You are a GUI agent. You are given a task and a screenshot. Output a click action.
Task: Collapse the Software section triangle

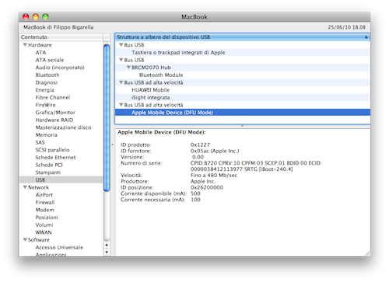pos(25,239)
